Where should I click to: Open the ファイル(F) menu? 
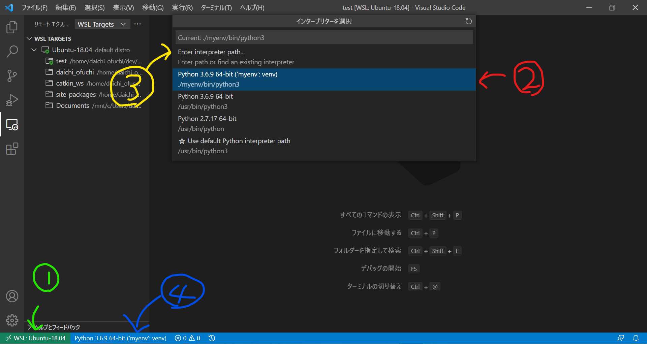click(34, 7)
